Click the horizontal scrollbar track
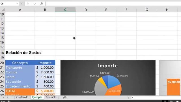 coord(158,97)
